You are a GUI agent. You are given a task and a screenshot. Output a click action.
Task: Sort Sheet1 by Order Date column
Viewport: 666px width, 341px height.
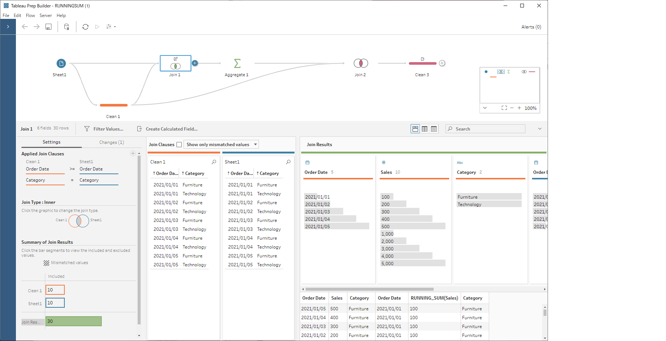click(240, 173)
